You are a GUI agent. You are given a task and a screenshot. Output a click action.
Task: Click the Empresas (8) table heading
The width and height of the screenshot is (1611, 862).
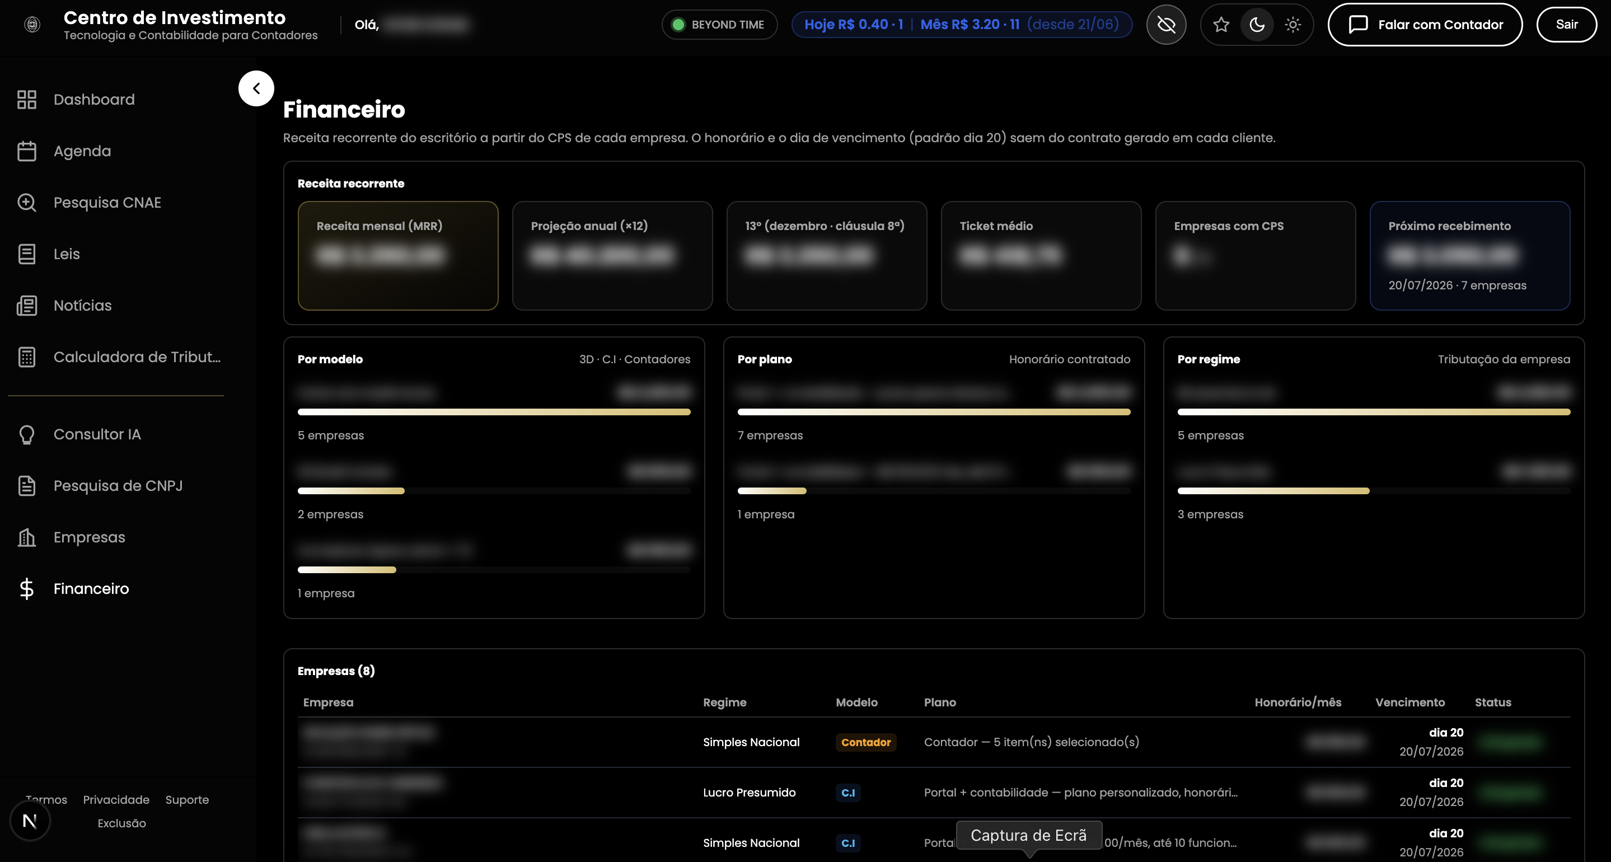pos(336,671)
